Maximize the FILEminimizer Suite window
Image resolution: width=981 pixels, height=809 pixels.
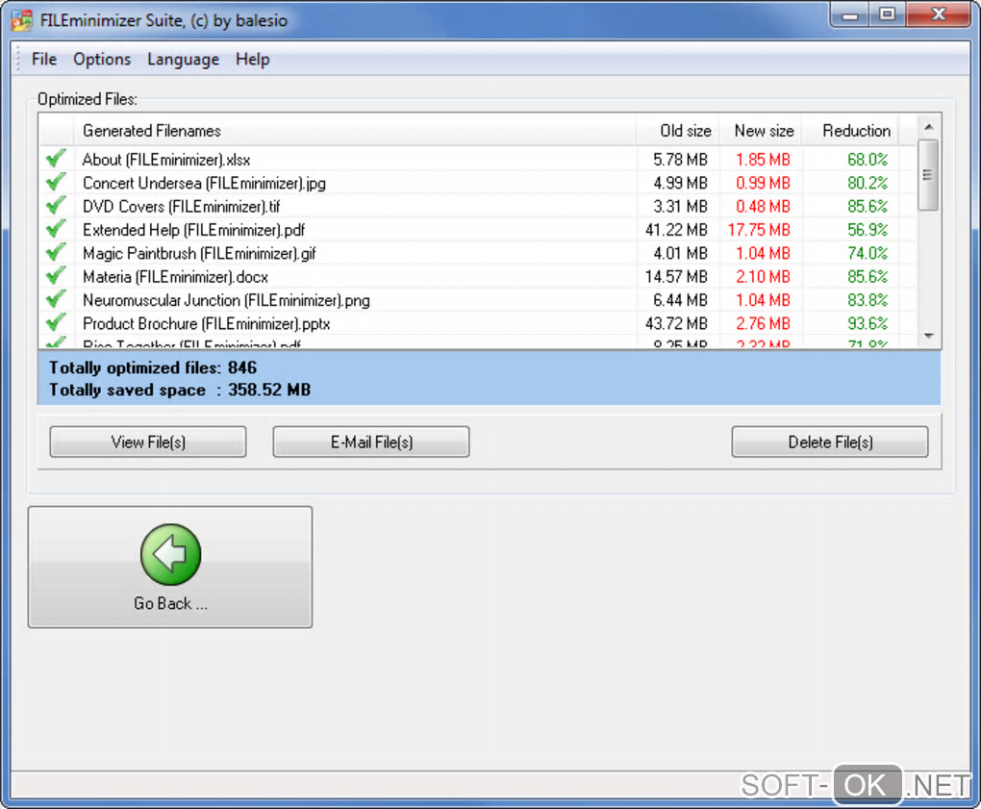(887, 14)
